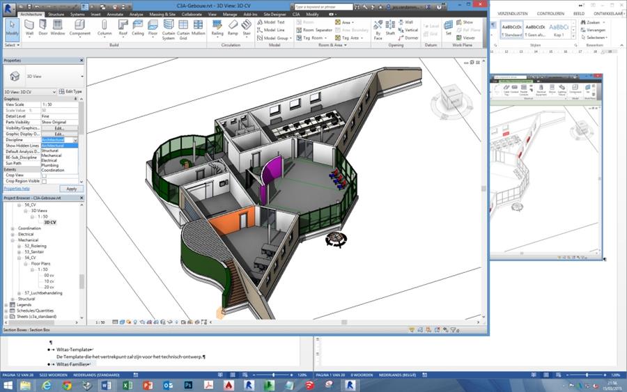This screenshot has height=392, width=627.
Task: Select the Railing tool
Action: pyautogui.click(x=217, y=26)
